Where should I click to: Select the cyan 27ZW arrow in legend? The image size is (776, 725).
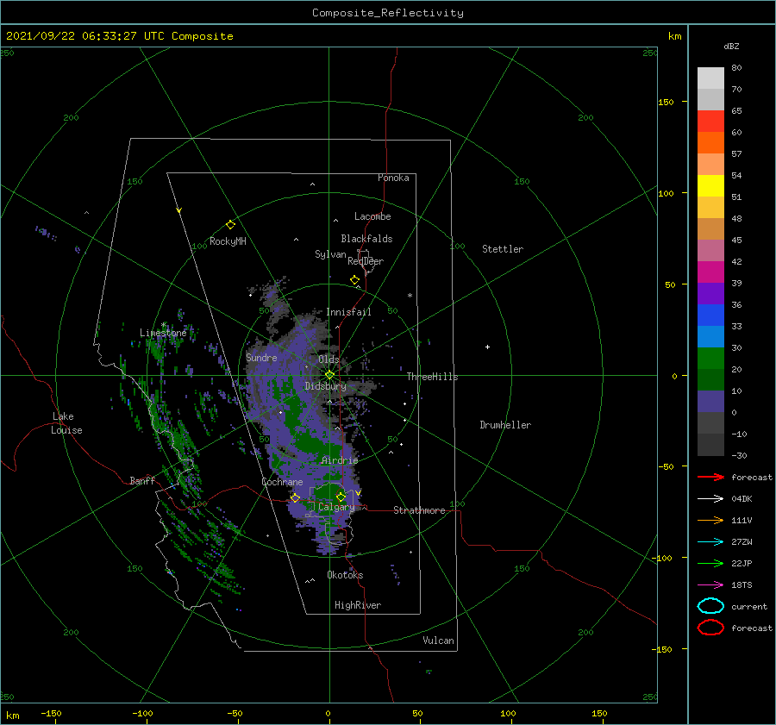click(x=710, y=542)
